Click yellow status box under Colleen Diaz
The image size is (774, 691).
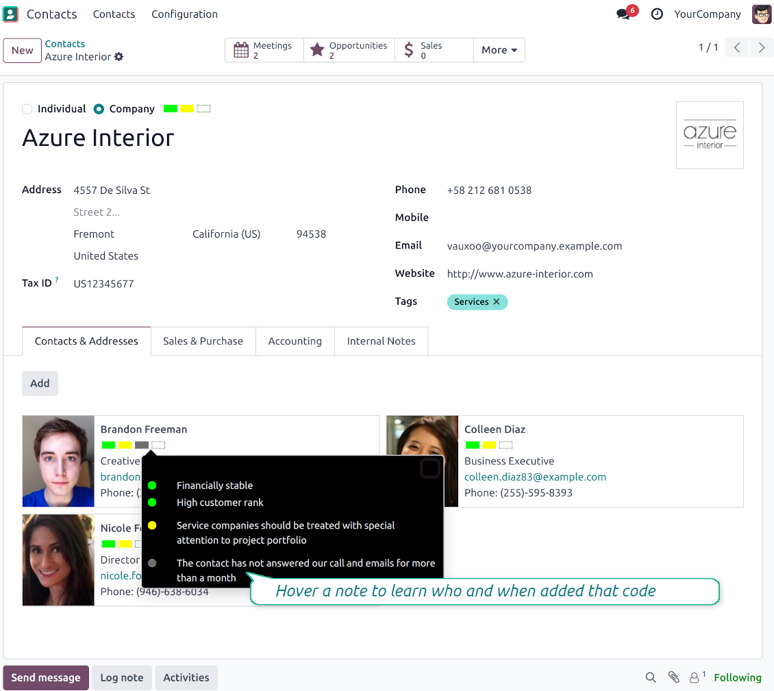[x=489, y=445]
